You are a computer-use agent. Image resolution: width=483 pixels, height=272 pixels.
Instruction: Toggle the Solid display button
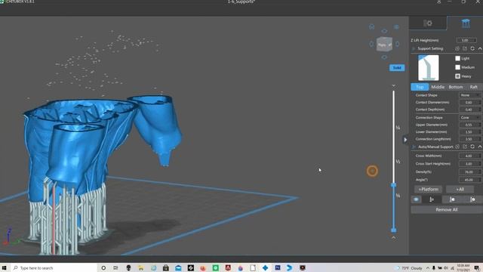click(x=397, y=67)
